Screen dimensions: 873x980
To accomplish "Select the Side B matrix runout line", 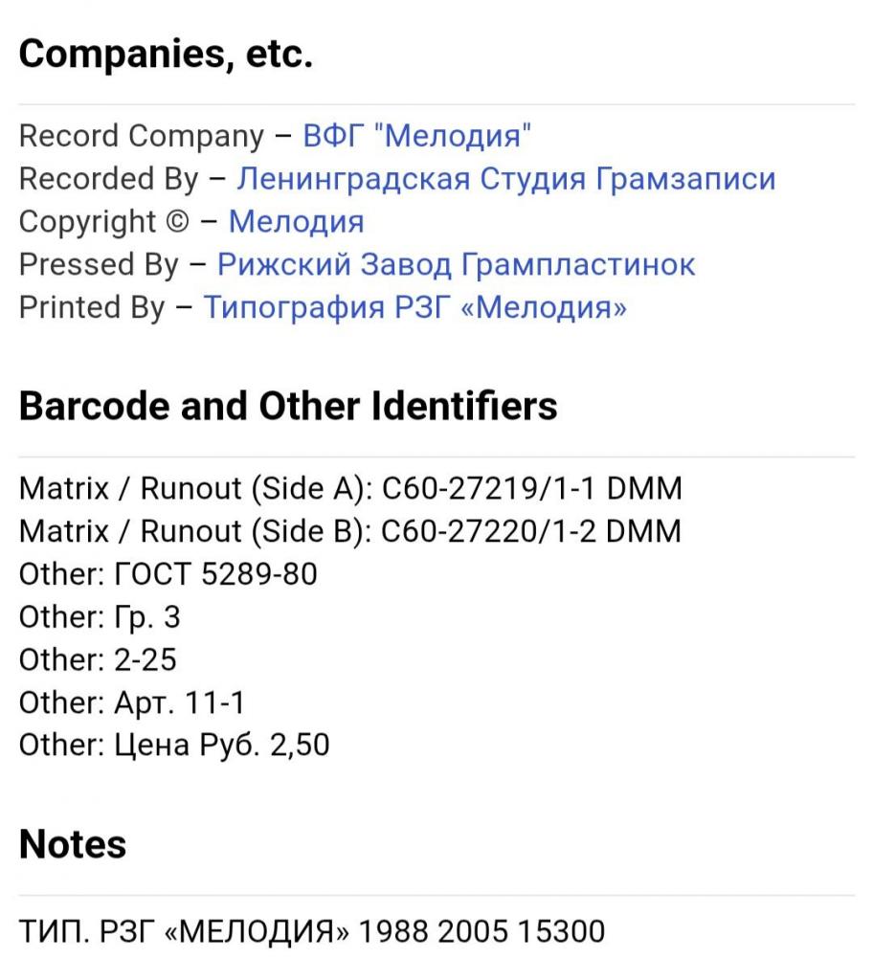I will tap(350, 531).
